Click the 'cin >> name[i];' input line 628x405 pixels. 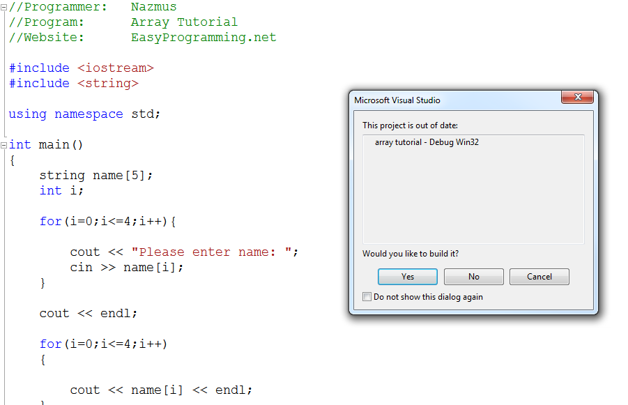[125, 267]
